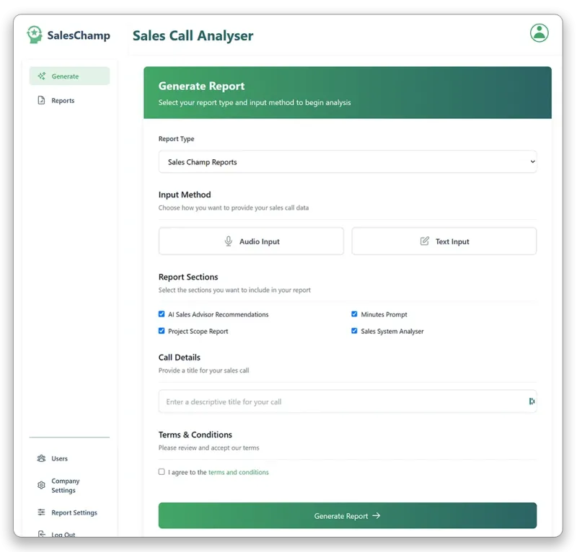The width and height of the screenshot is (577, 552).
Task: Click 'Provide a title for your sales call' text
Action: [203, 370]
